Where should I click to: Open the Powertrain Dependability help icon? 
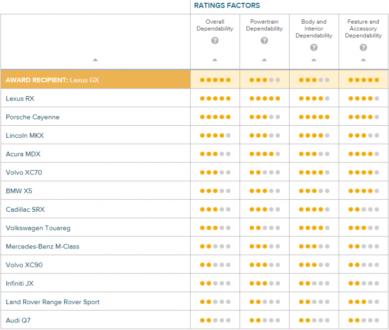(x=264, y=41)
